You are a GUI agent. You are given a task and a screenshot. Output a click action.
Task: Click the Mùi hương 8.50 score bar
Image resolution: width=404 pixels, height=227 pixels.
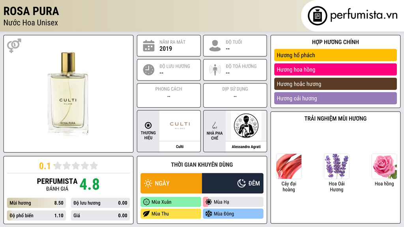click(x=37, y=203)
